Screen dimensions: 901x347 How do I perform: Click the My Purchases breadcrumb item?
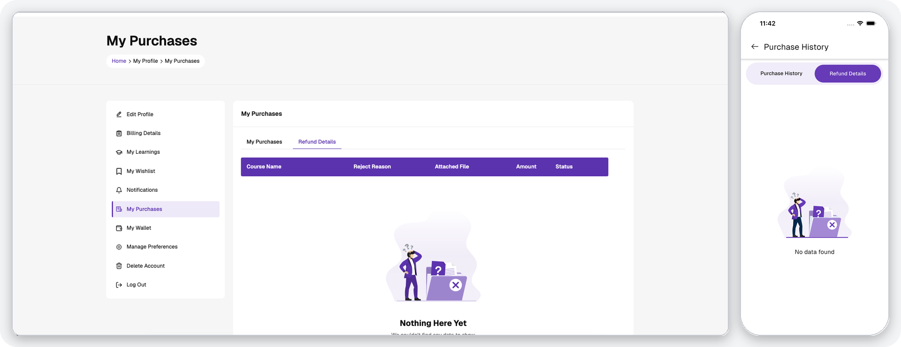[x=182, y=61]
